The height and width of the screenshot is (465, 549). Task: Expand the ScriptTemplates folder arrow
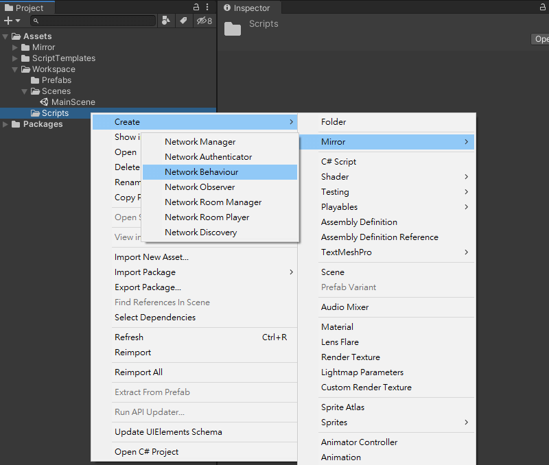(14, 58)
